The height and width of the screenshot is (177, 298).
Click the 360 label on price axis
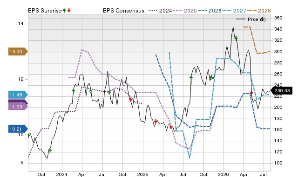(278, 18)
